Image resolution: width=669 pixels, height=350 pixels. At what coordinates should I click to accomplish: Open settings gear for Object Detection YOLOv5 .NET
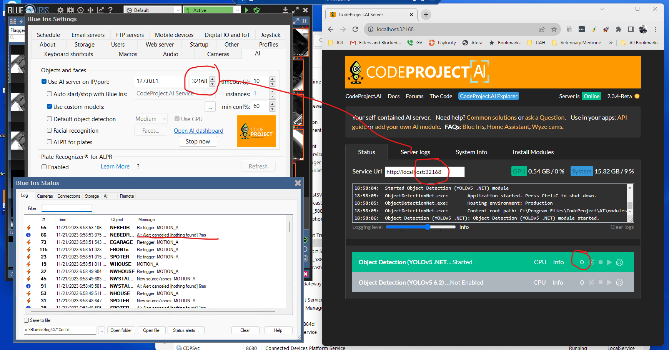619,262
